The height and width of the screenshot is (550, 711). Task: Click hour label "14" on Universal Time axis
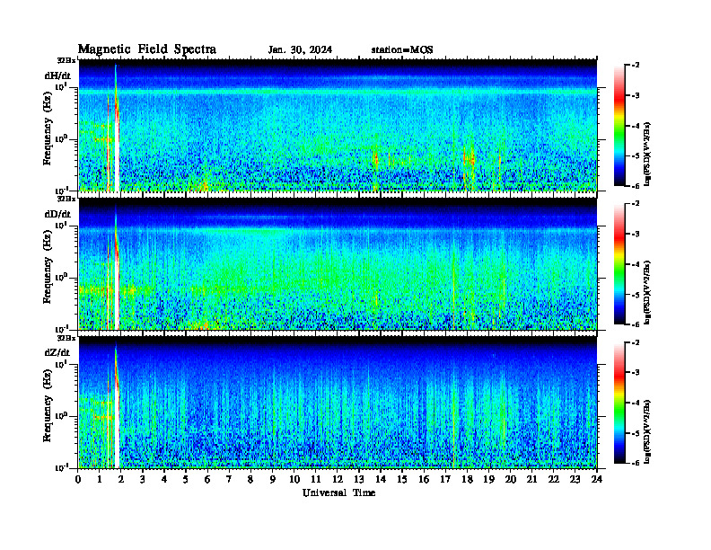[x=381, y=480]
